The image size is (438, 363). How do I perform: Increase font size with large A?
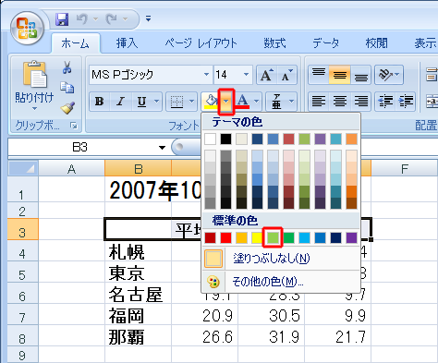[x=266, y=75]
